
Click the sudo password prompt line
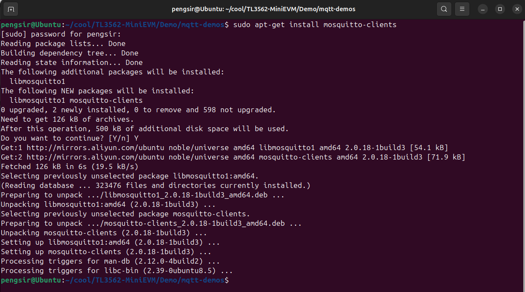click(61, 34)
